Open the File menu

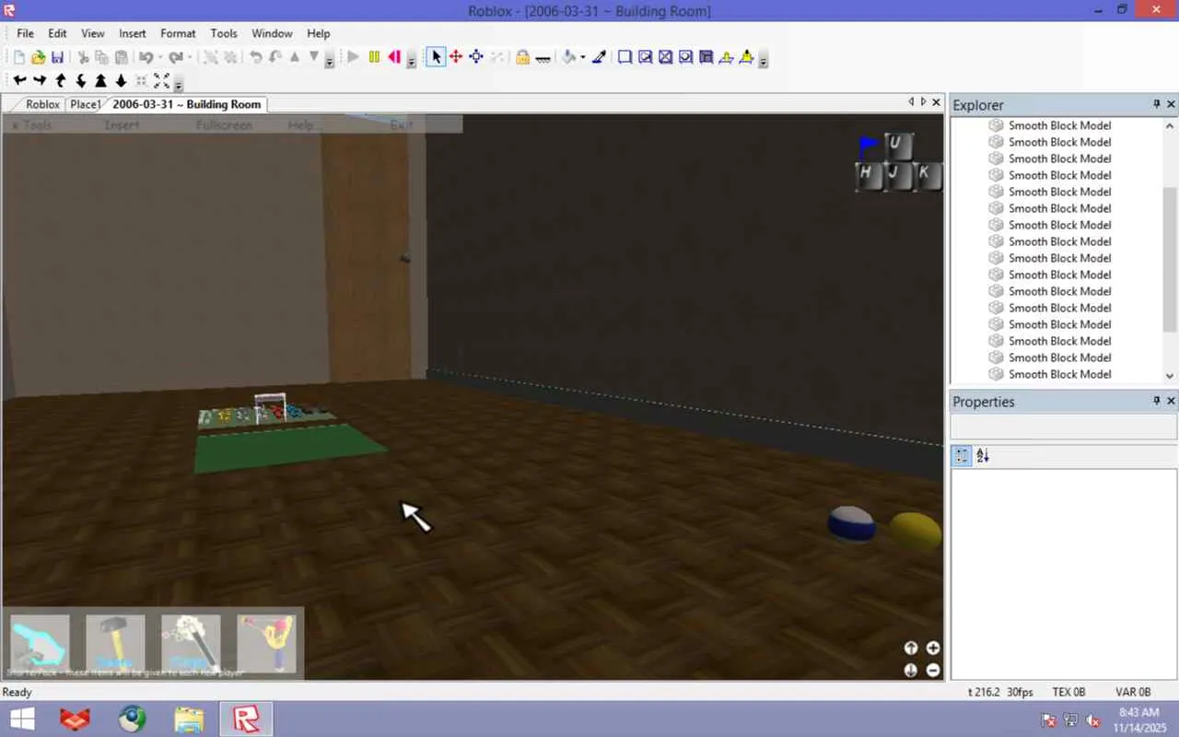pos(25,33)
